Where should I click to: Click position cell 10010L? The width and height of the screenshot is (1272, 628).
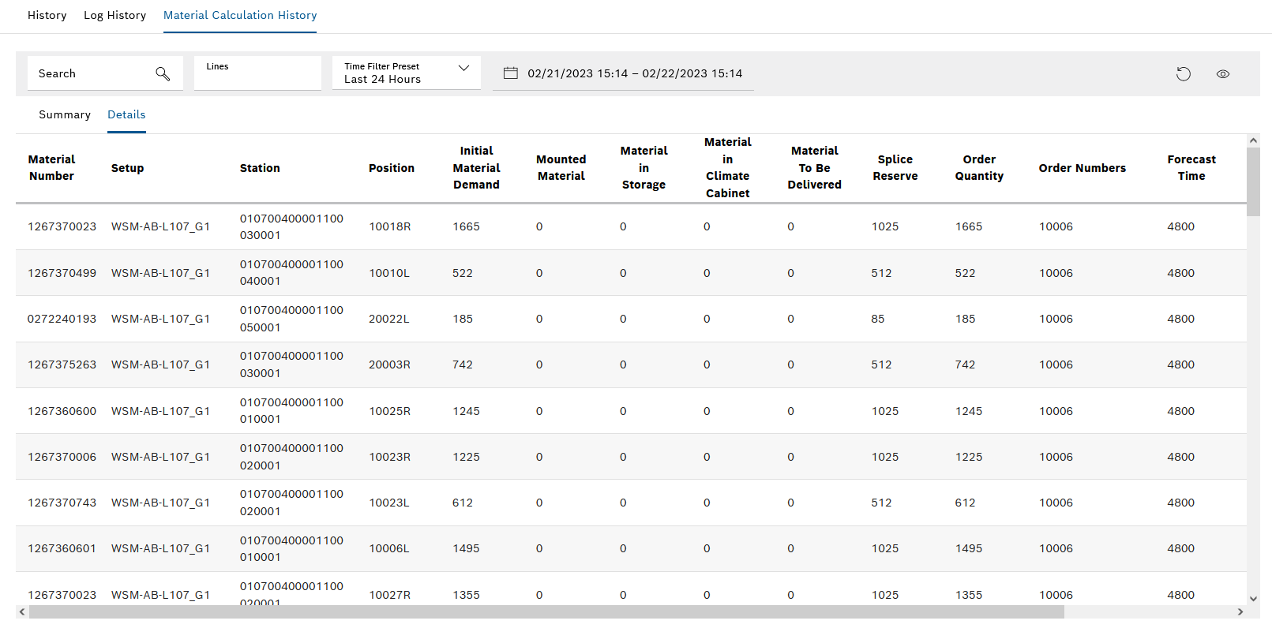pyautogui.click(x=389, y=273)
